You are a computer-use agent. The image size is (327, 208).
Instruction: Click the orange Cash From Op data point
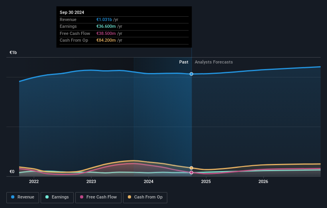(191, 168)
